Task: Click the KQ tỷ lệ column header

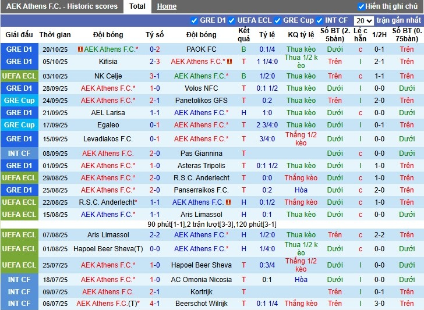Action: [x=301, y=35]
